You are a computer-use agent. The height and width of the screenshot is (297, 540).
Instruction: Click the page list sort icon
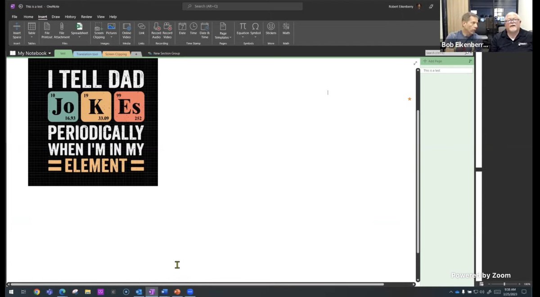(470, 61)
